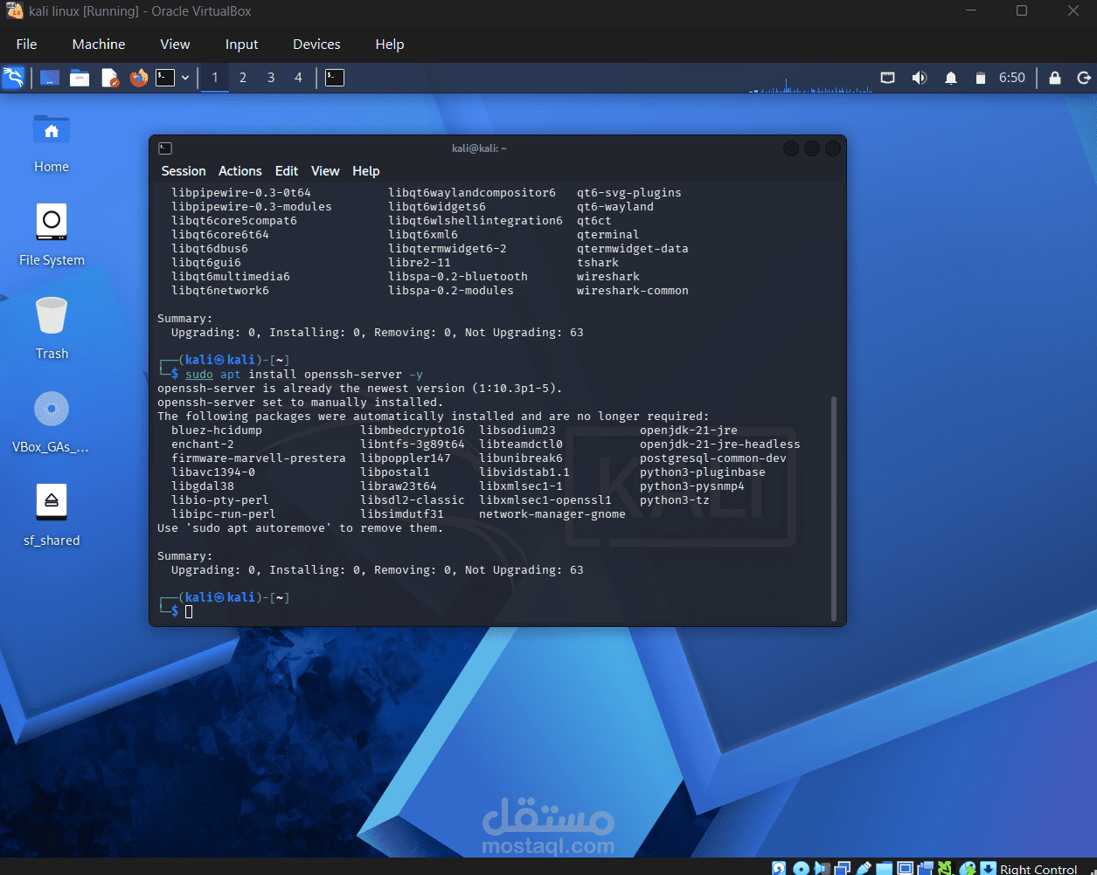Open the file manager in the Kali panel
Image resolution: width=1097 pixels, height=875 pixels.
pos(80,78)
